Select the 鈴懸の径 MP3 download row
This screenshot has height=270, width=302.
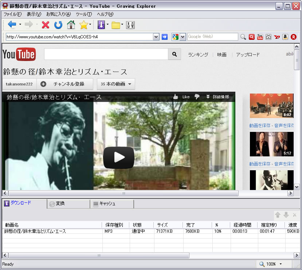(x=151, y=231)
